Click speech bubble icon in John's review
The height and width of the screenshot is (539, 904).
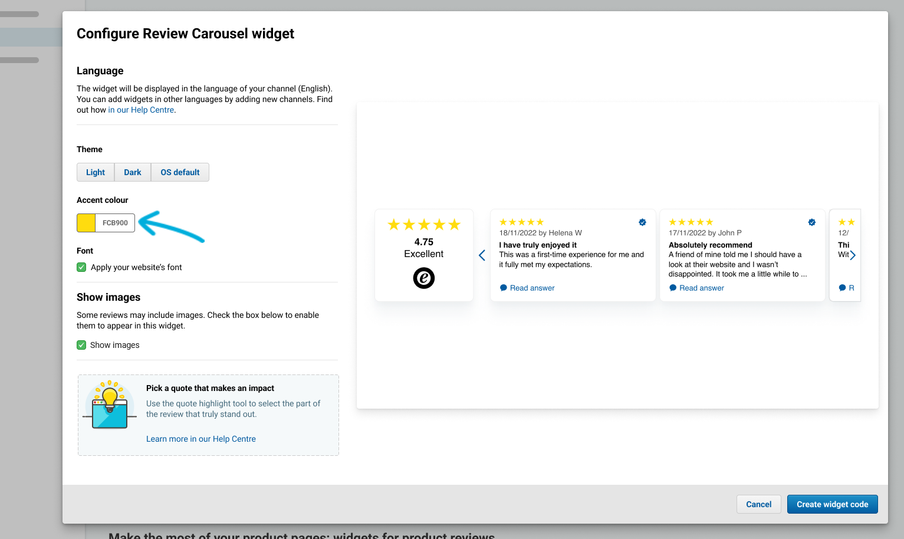[x=673, y=288]
